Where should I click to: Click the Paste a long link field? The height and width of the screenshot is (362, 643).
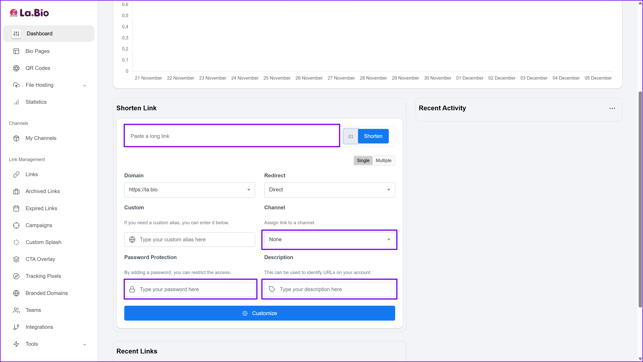pyautogui.click(x=232, y=136)
